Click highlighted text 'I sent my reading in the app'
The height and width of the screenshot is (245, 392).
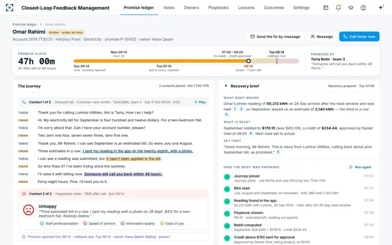pyautogui.click(x=138, y=151)
